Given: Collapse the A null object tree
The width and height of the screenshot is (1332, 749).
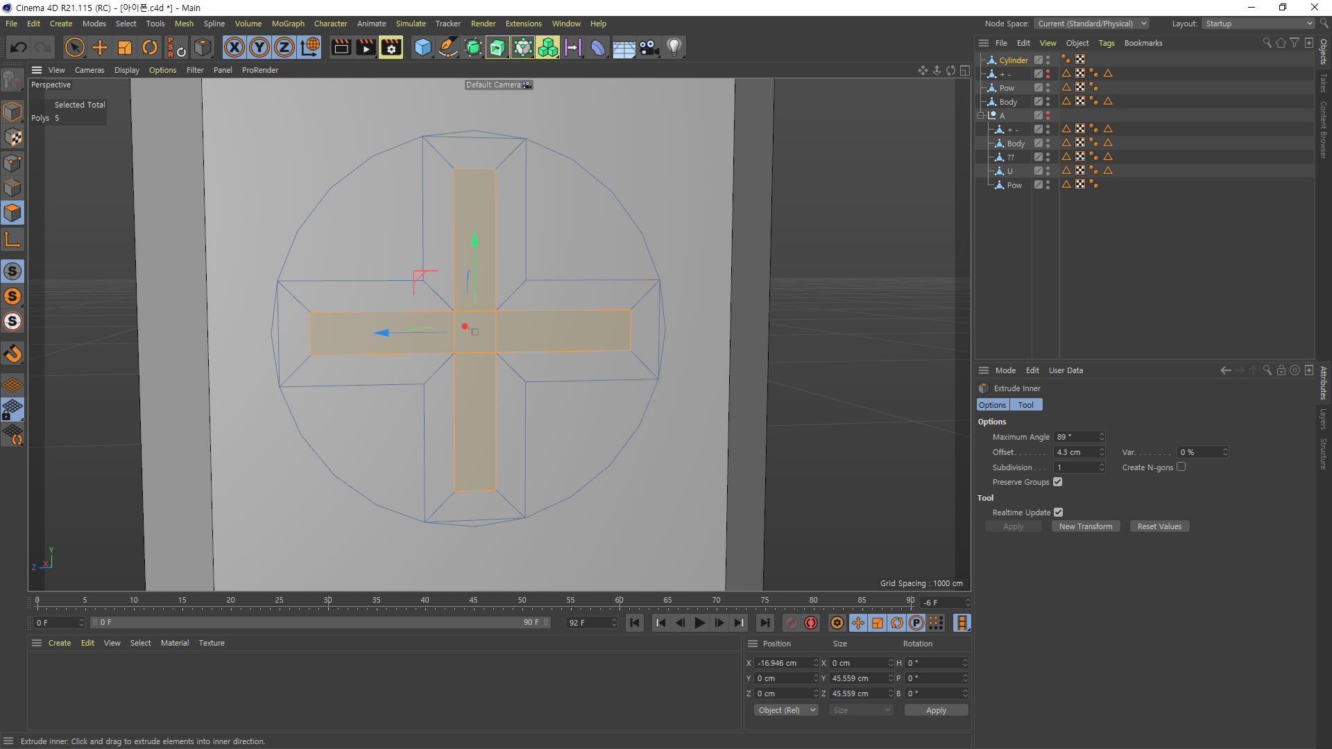Looking at the screenshot, I should (981, 115).
